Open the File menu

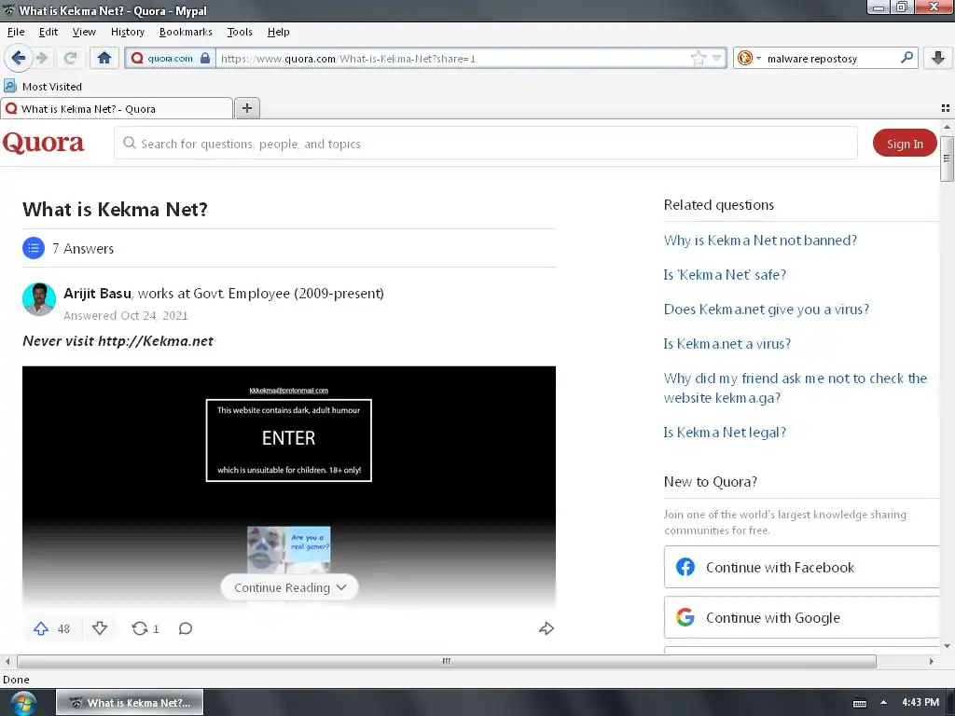click(x=16, y=32)
